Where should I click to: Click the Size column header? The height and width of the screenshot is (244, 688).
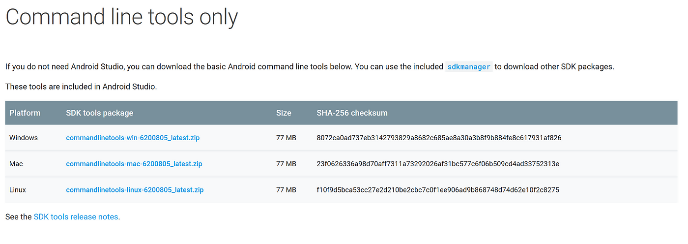(284, 113)
